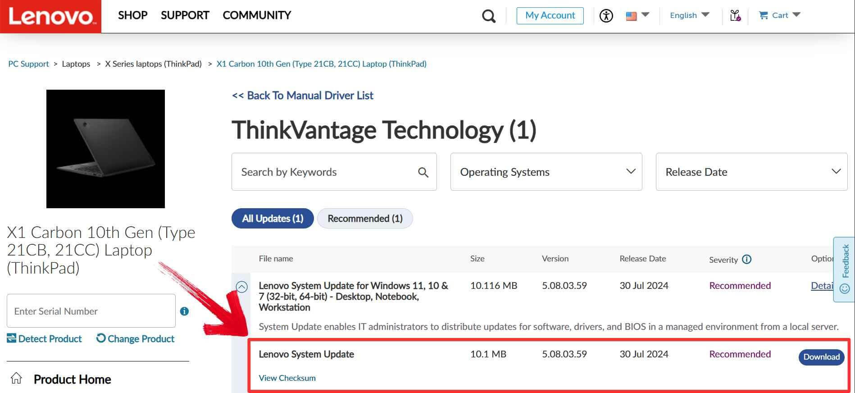
Task: Open the Release Date filter dropdown
Action: pyautogui.click(x=751, y=172)
